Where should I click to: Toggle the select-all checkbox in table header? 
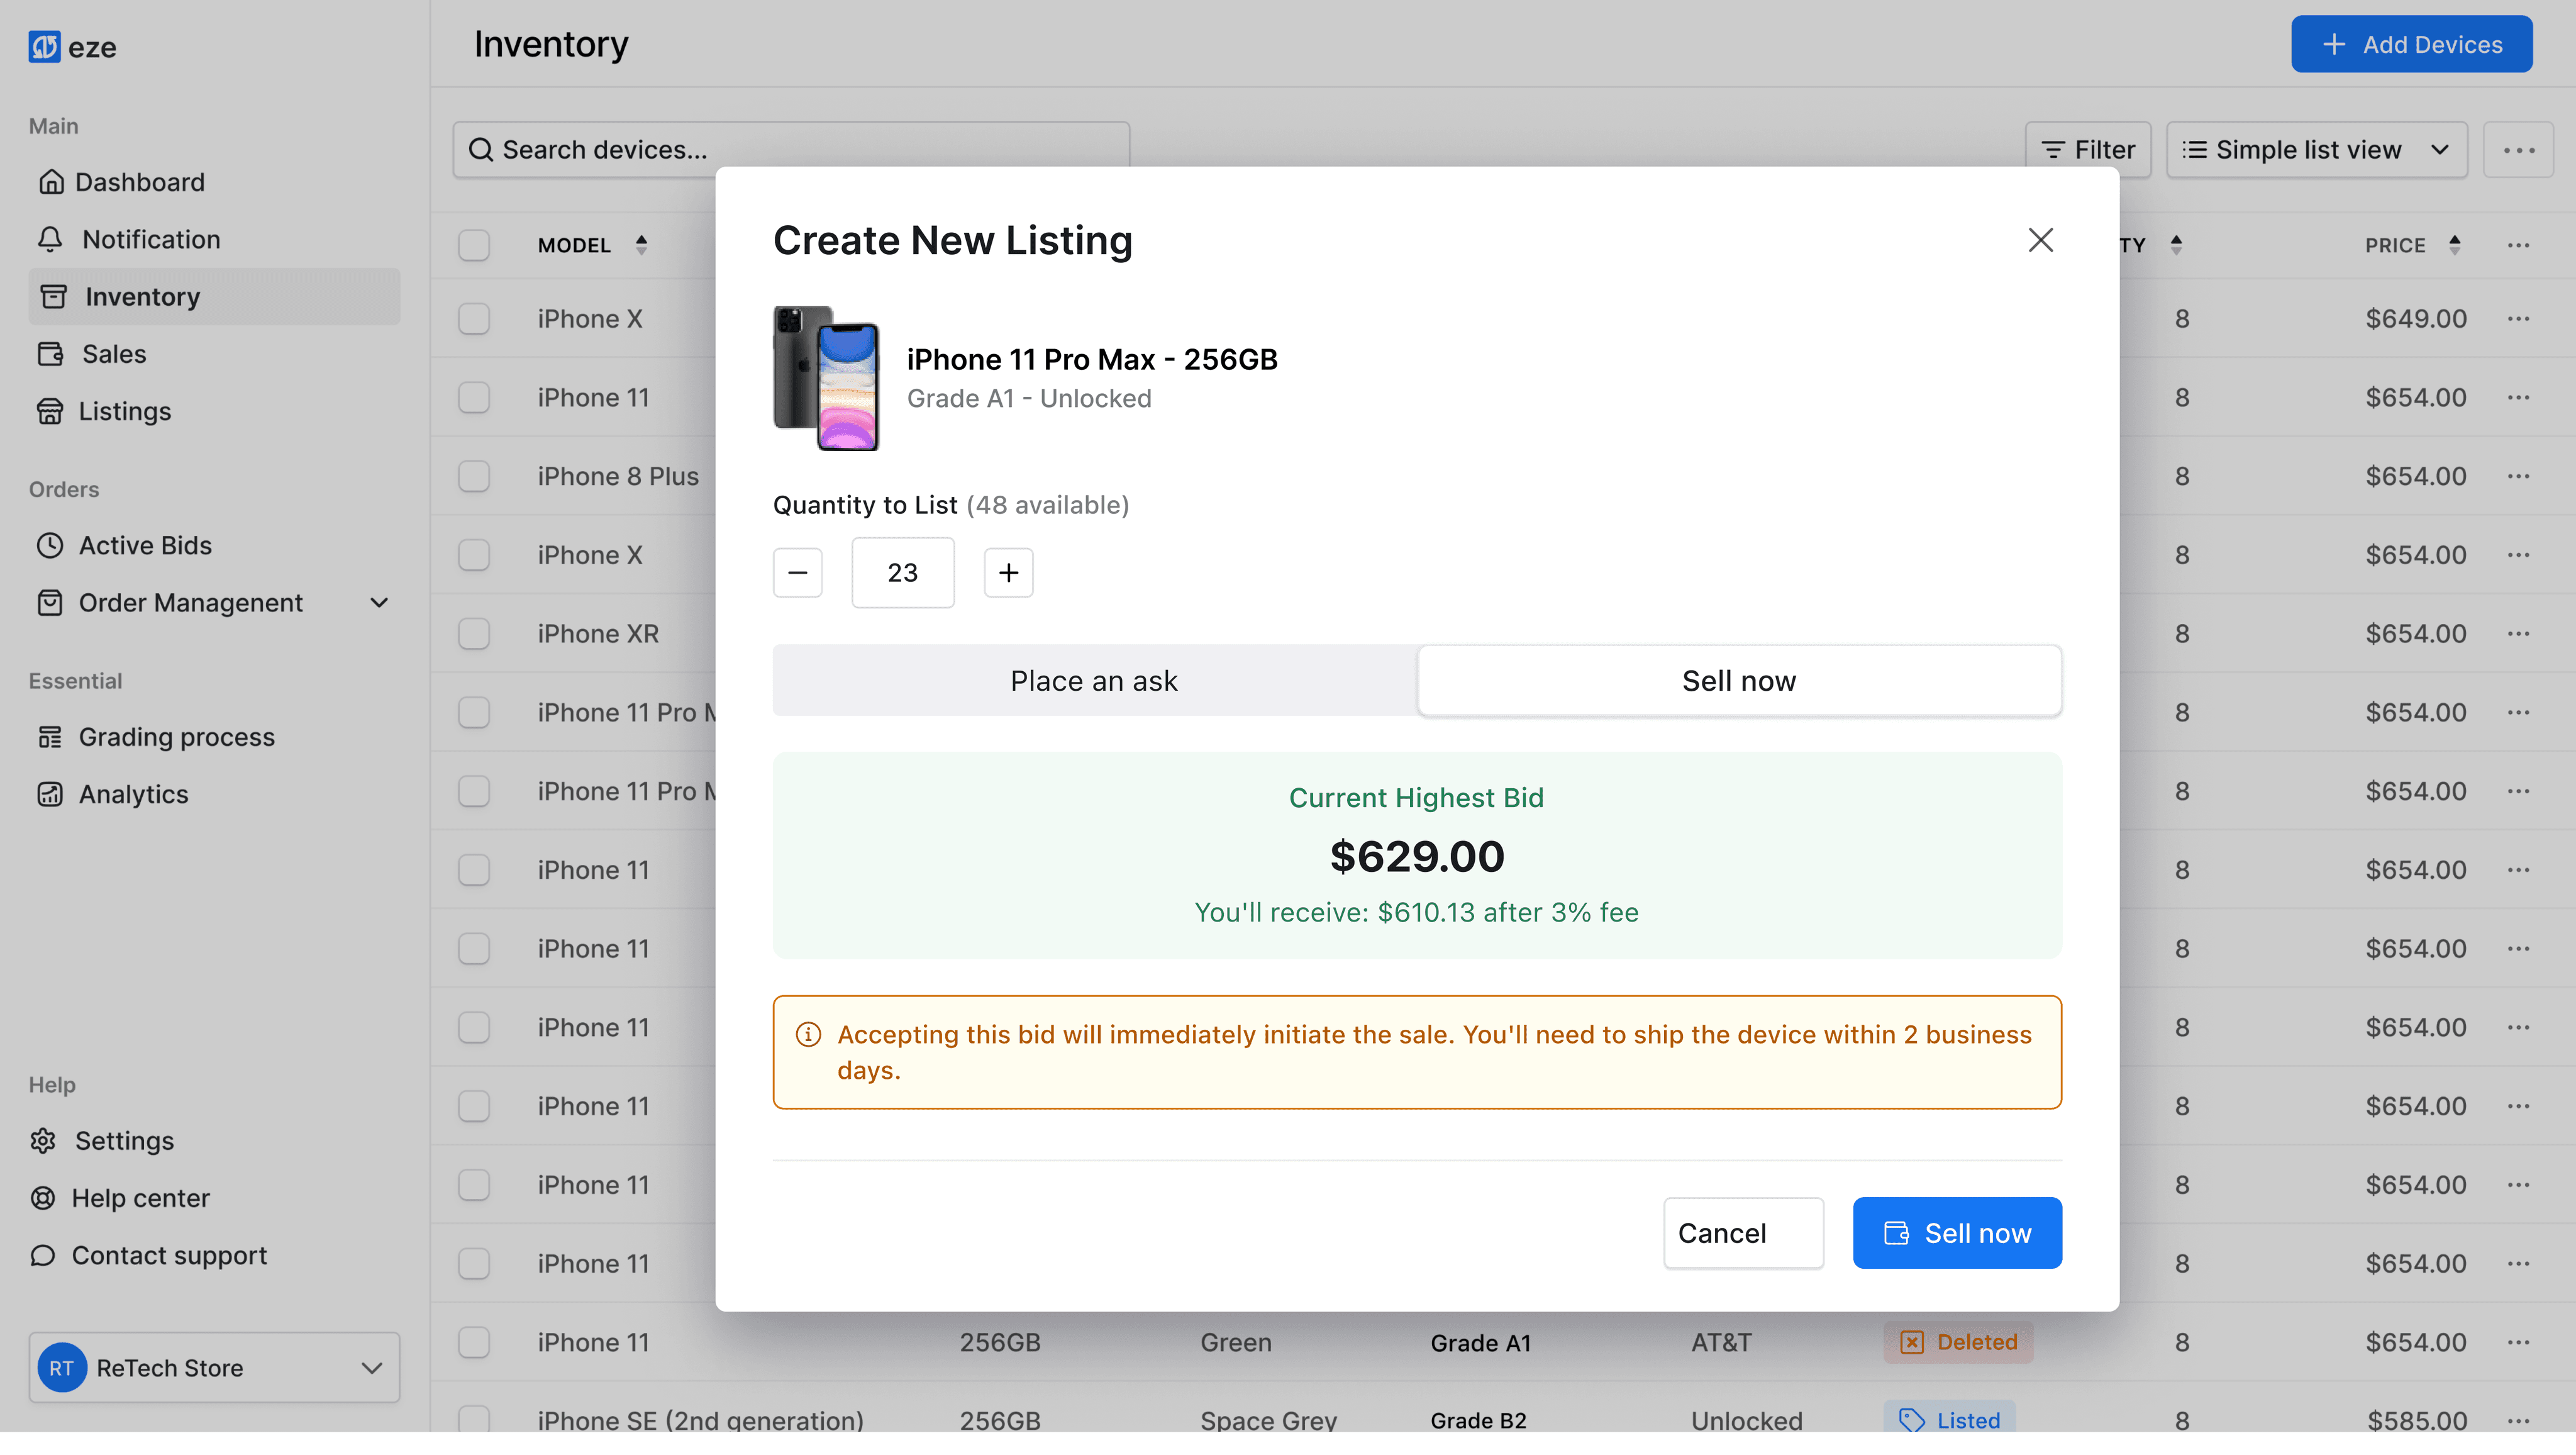click(x=474, y=245)
